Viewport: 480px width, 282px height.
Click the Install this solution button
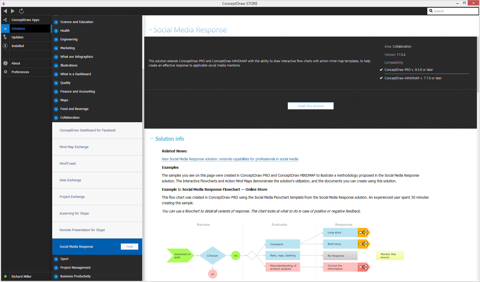(311, 106)
